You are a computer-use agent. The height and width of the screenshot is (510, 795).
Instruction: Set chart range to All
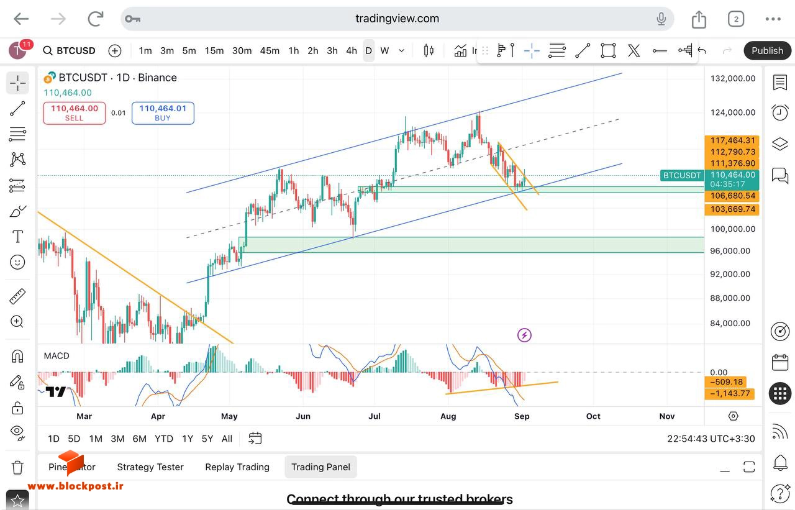pos(227,439)
